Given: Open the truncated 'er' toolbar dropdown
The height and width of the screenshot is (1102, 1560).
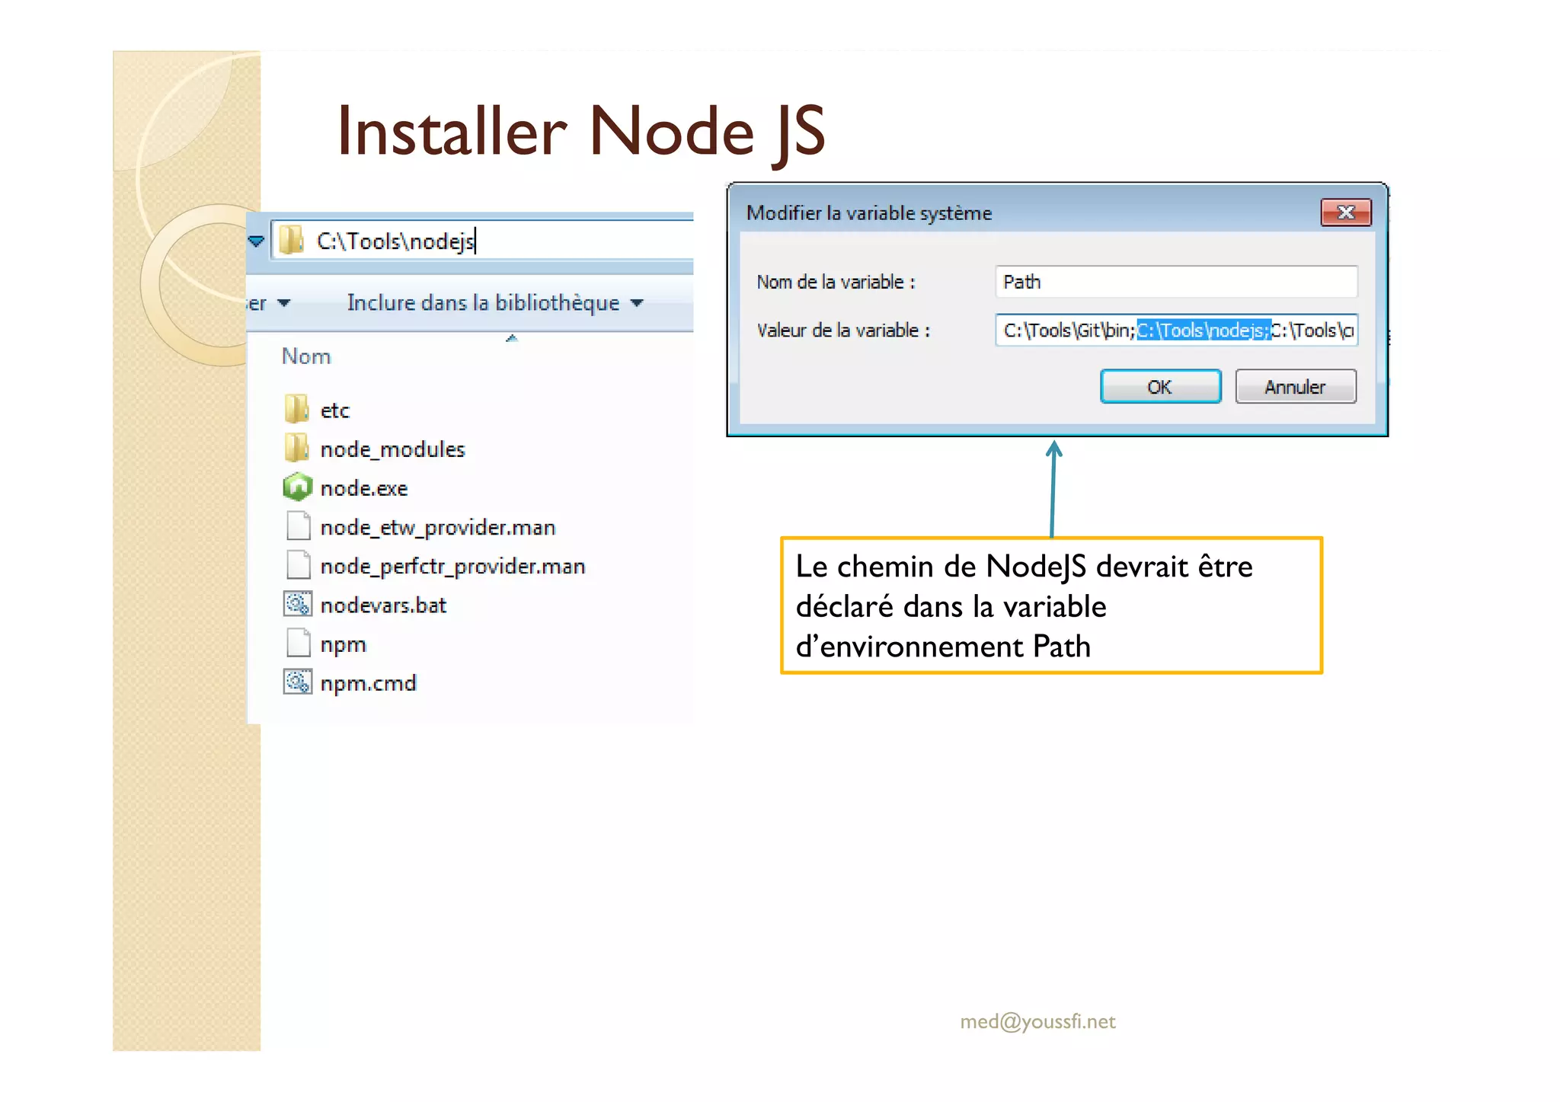Looking at the screenshot, I should [x=268, y=303].
